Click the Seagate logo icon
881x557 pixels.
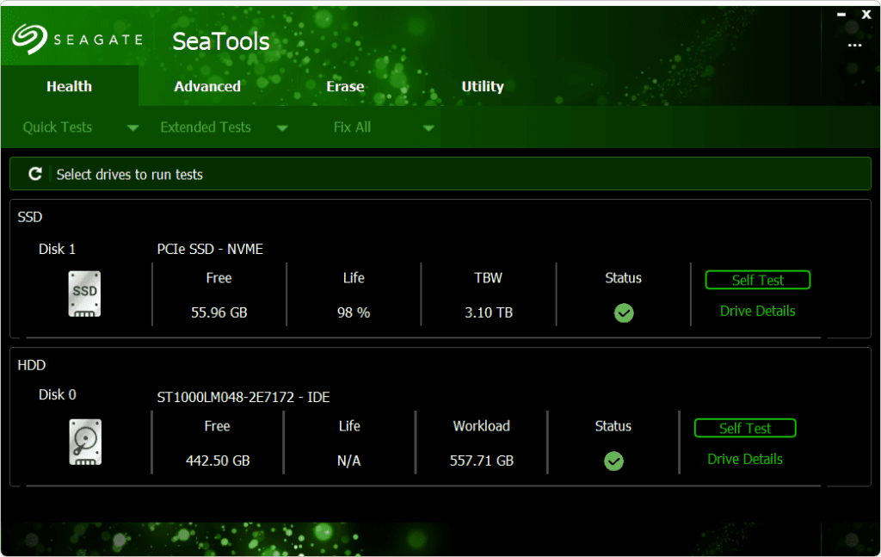click(x=29, y=40)
